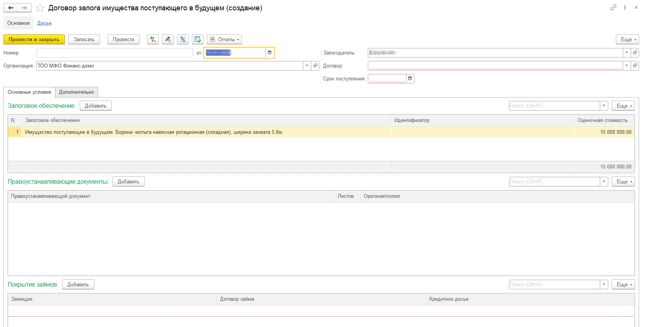Click the Залоговое обеспечение column header
The width and height of the screenshot is (646, 327).
coord(206,120)
